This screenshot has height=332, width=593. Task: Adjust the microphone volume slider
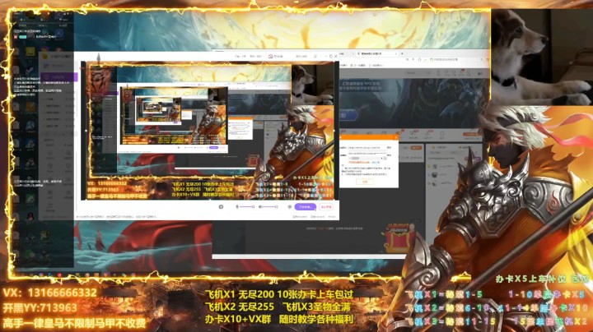247,207
